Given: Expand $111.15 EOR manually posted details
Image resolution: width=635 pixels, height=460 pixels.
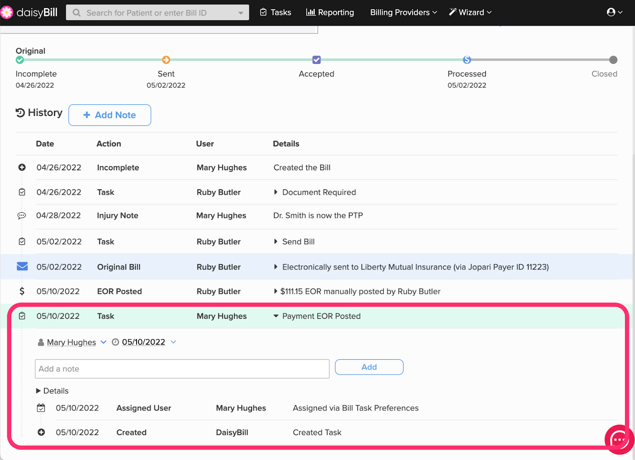Looking at the screenshot, I should 276,291.
